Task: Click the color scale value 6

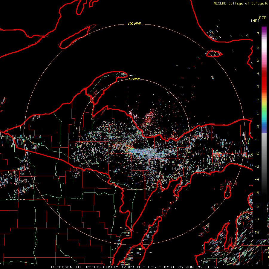Action: pyautogui.click(x=258, y=47)
